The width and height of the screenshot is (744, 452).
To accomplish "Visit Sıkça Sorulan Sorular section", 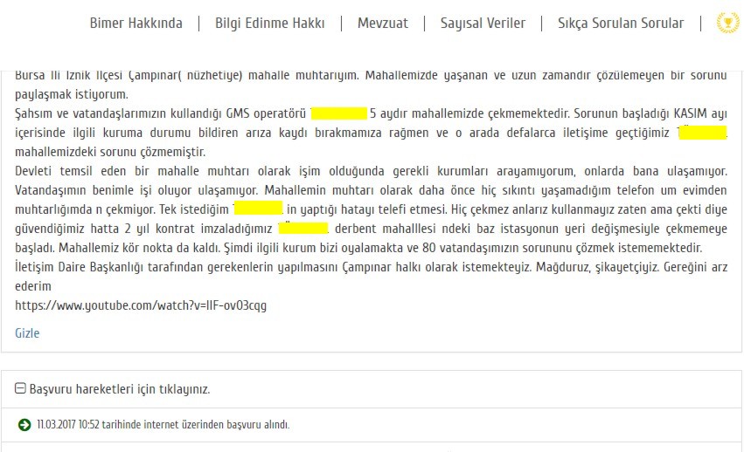I will [621, 23].
